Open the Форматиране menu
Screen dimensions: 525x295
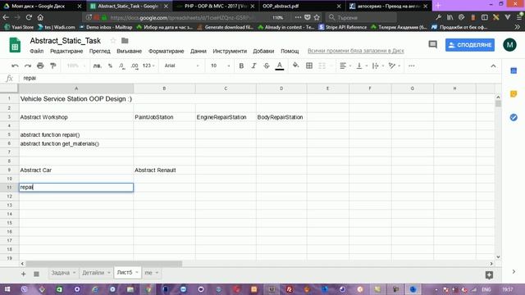click(x=166, y=51)
